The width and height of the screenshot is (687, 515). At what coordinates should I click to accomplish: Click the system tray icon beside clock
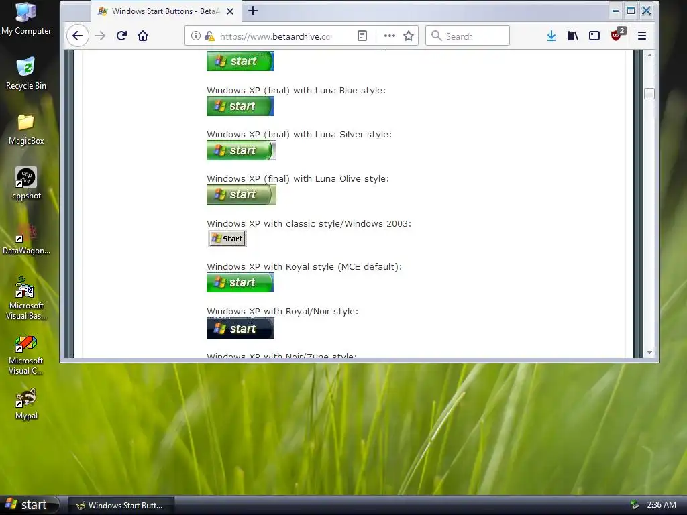(635, 505)
